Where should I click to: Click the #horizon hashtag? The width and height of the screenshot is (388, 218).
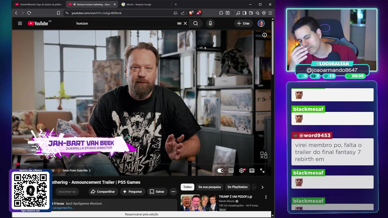pyautogui.click(x=96, y=203)
